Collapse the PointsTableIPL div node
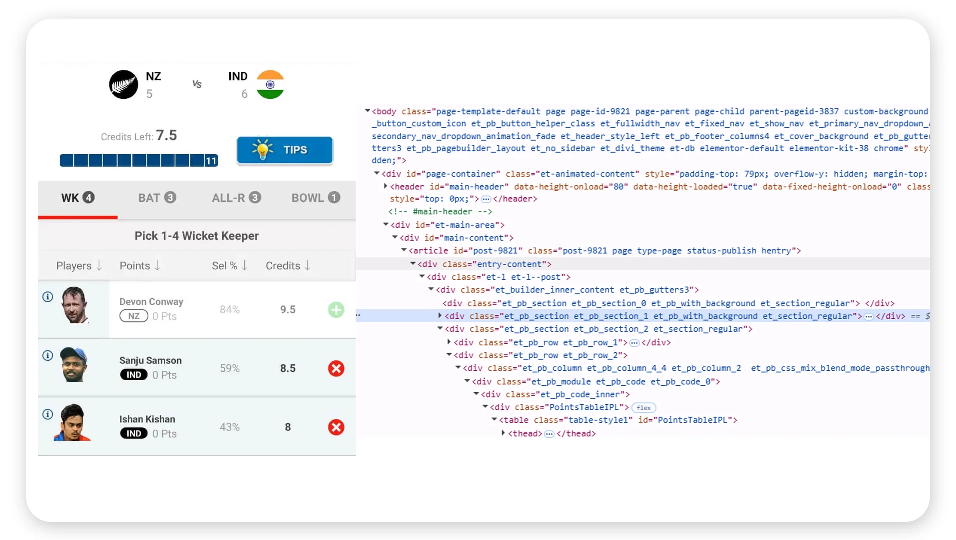This screenshot has width=956, height=540. [x=485, y=407]
